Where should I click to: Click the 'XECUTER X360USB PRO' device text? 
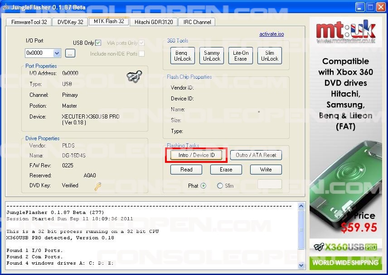(91, 117)
